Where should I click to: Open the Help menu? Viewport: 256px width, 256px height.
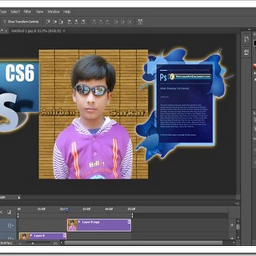[x=67, y=12]
